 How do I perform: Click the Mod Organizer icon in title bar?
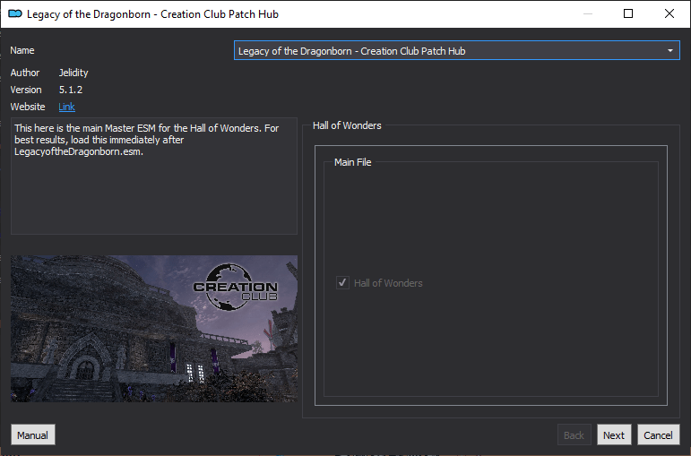15,13
